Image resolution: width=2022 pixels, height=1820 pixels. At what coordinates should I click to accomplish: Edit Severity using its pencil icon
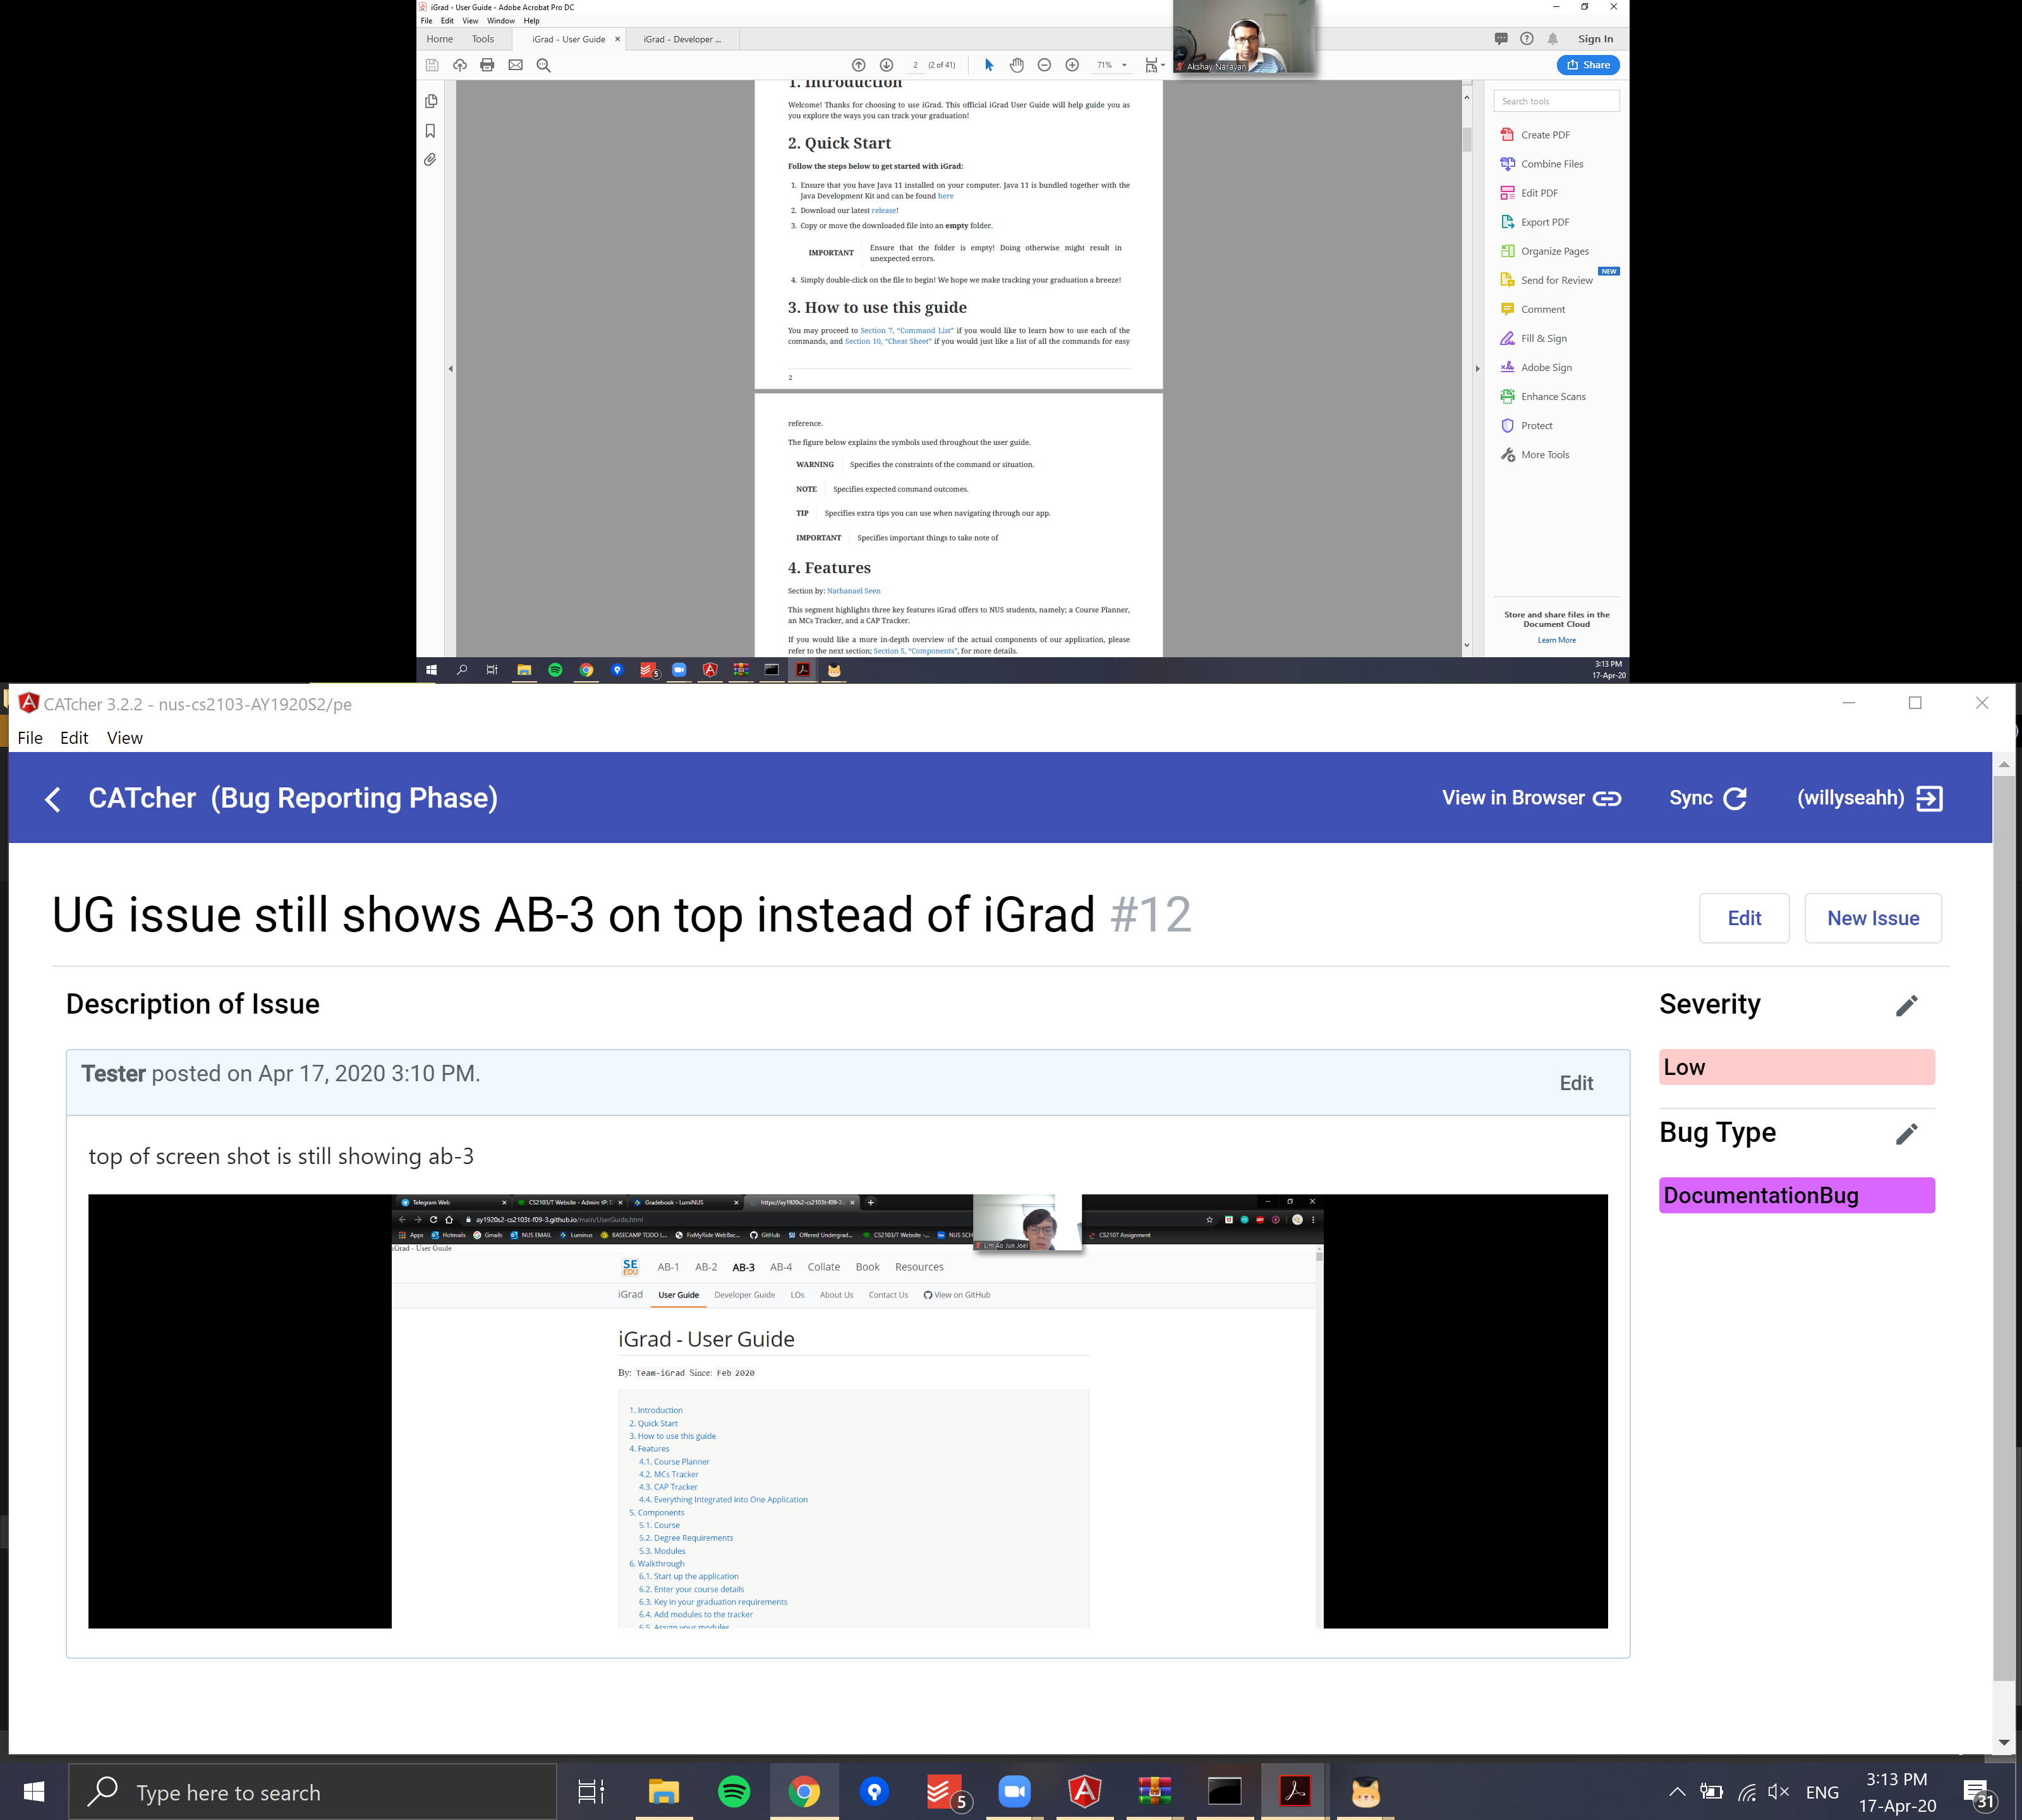pyautogui.click(x=1906, y=1006)
